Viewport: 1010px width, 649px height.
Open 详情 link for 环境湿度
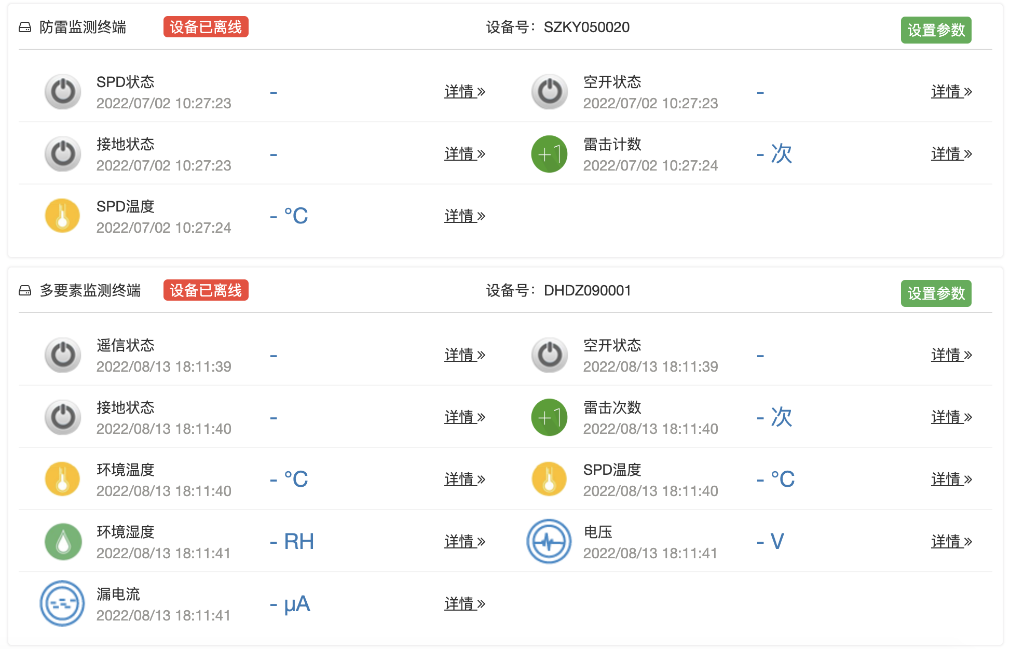click(465, 542)
